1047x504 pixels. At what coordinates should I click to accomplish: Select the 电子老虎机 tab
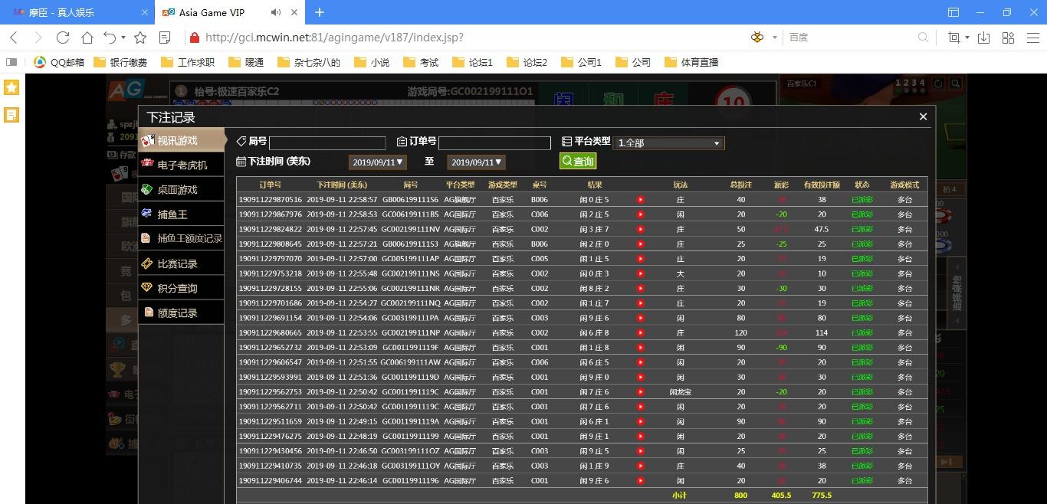pyautogui.click(x=182, y=165)
